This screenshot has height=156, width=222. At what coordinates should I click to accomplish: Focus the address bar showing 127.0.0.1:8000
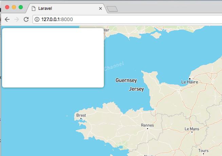pos(127,19)
